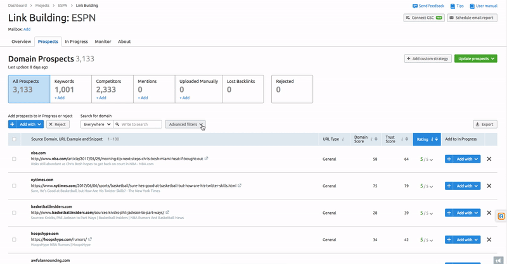The width and height of the screenshot is (507, 264).
Task: Click Add custom strategy button
Action: point(428,58)
